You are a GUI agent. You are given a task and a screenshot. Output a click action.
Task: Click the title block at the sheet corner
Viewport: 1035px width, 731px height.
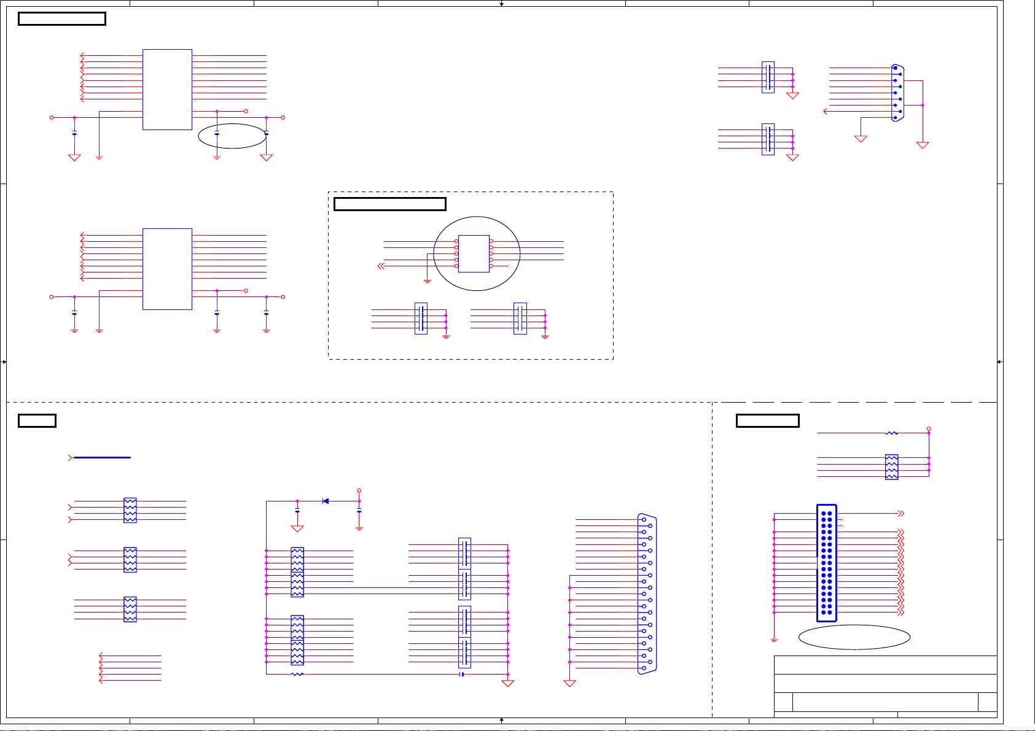pos(886,686)
